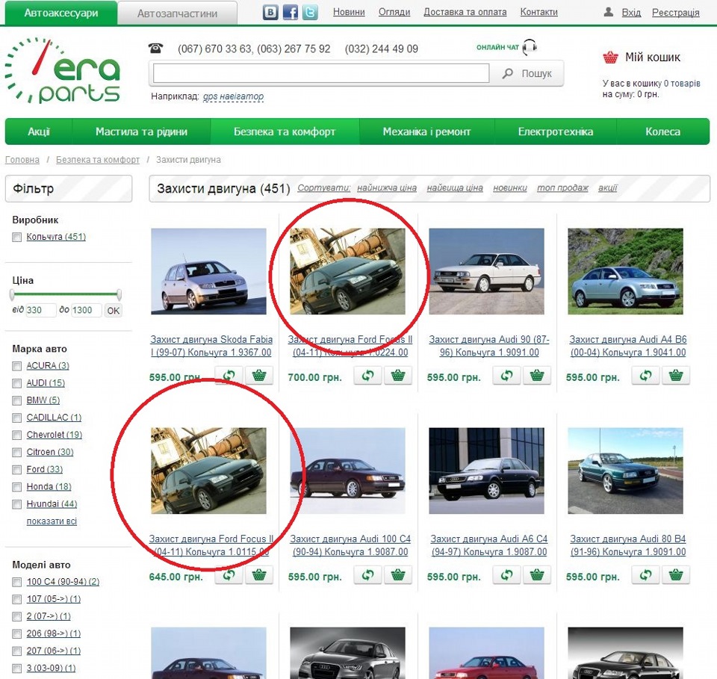Check the 100 C4 (90-94) model filter

coord(17,583)
